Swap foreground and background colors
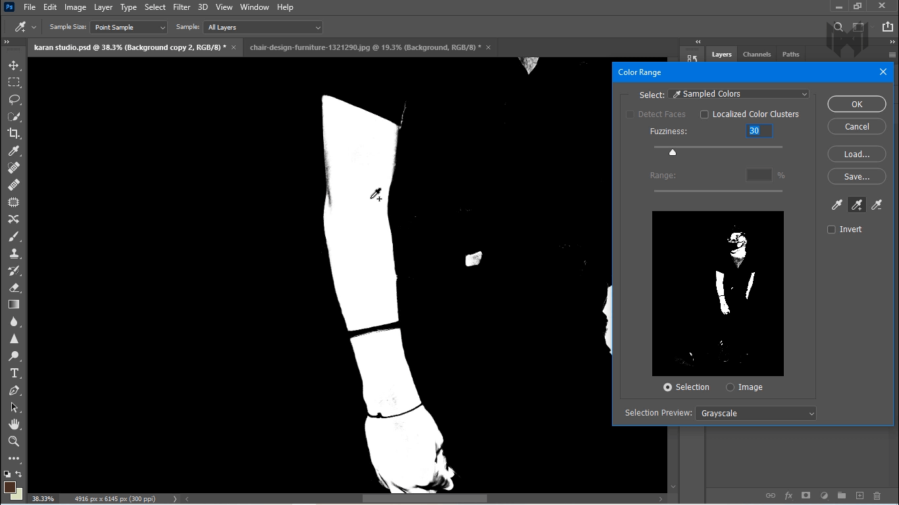 (19, 473)
